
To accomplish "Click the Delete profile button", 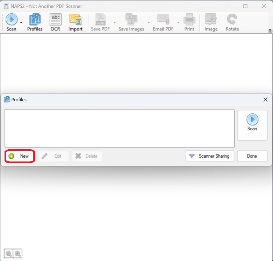I will [x=87, y=156].
